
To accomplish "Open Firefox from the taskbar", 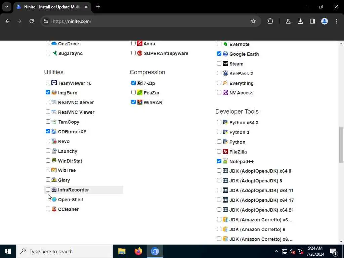I will coord(138,251).
